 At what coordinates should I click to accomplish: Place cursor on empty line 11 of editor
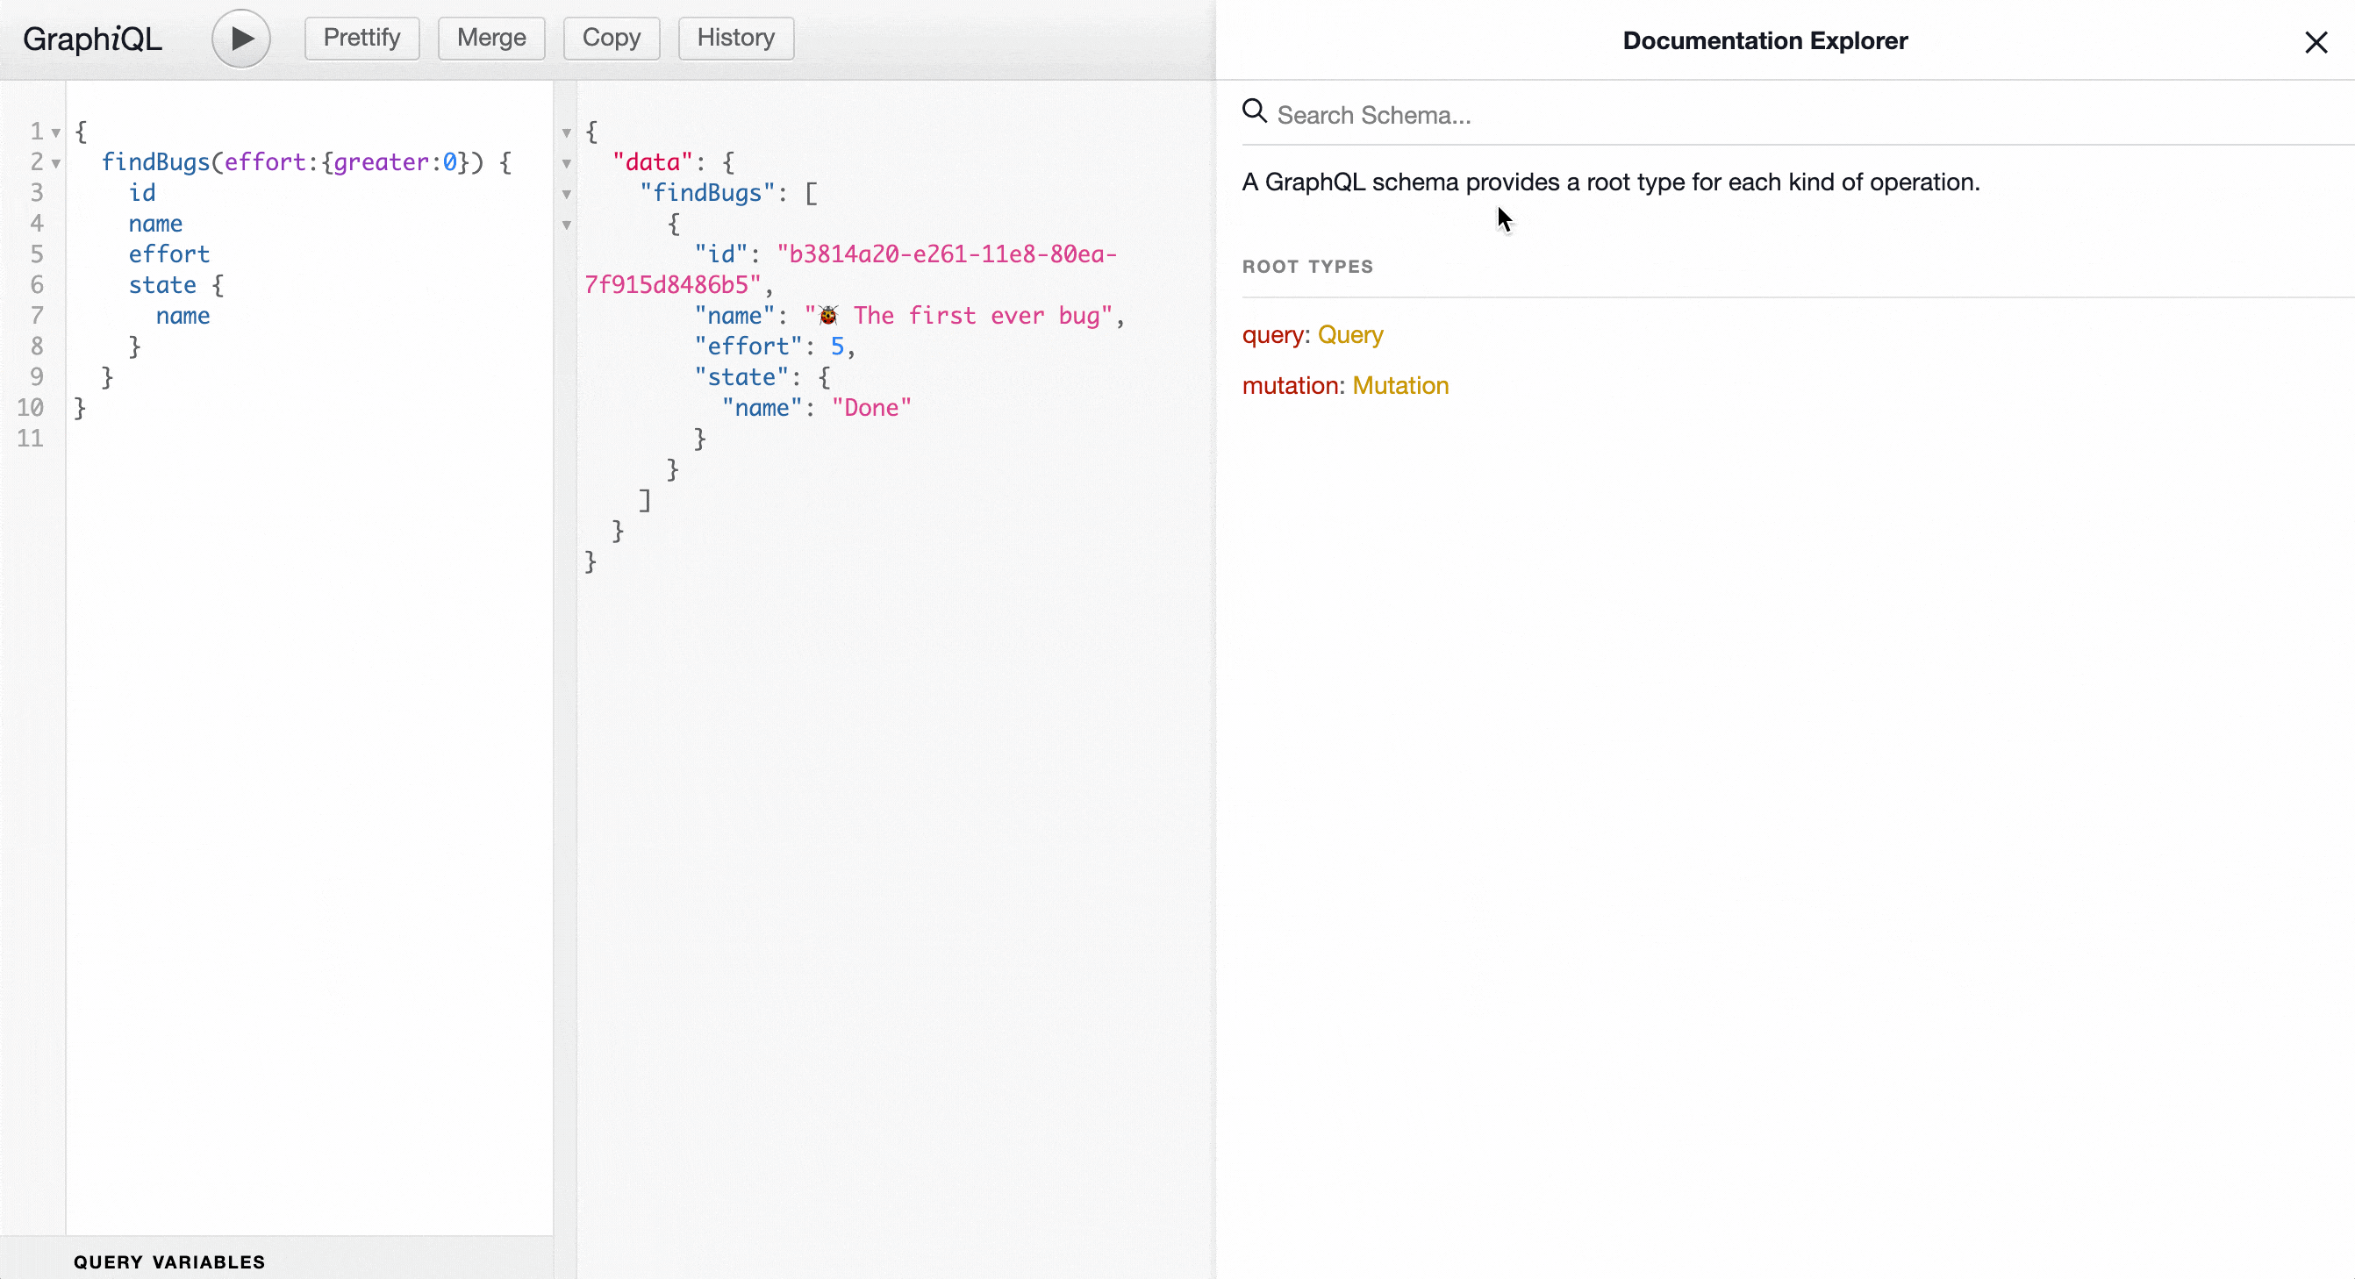point(275,439)
